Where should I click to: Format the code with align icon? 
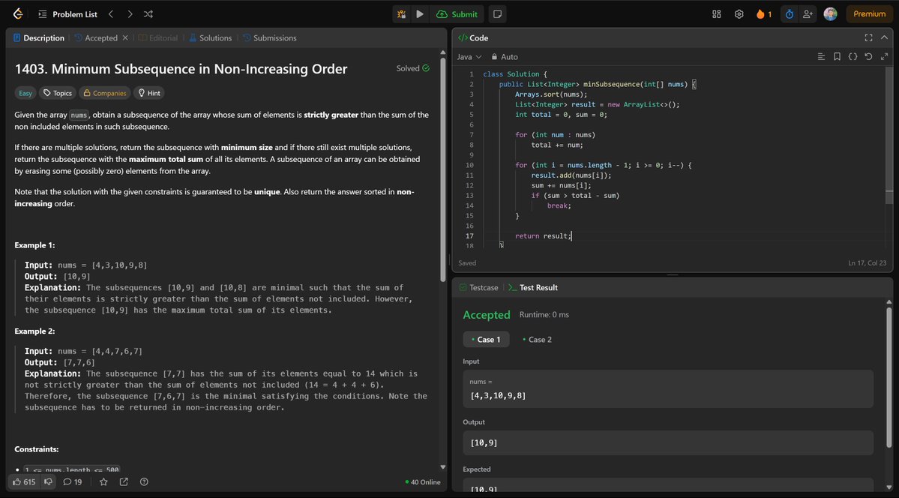pos(821,56)
